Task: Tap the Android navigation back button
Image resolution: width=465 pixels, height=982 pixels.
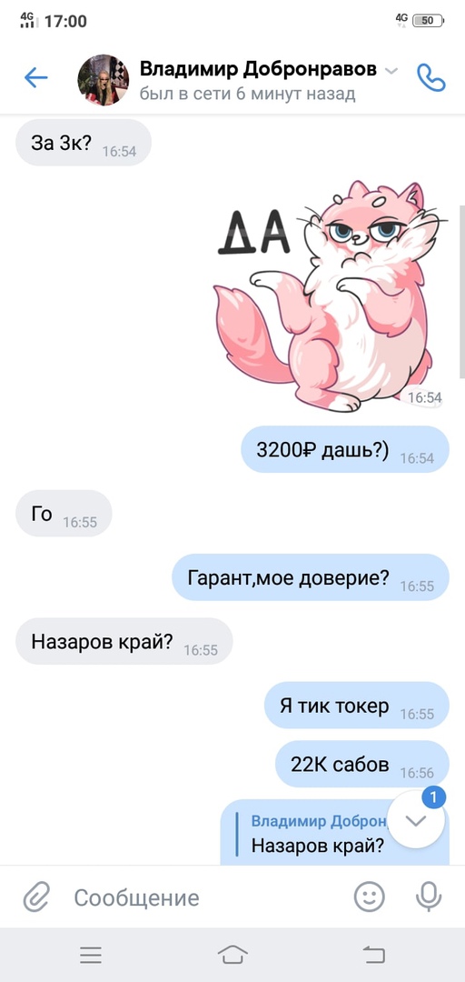Action: point(373,955)
